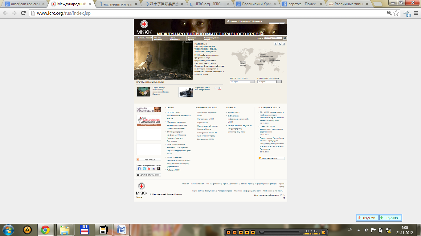Image resolution: width=421 pixels, height=236 pixels.
Task: Decrease text size with the small A icon
Action: (276, 44)
